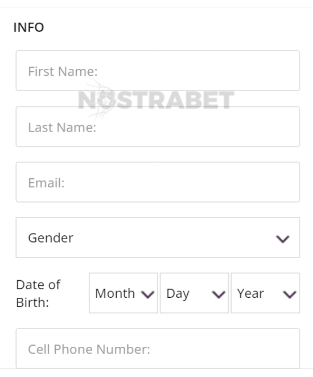Click the Year dropdown chevron arrow

coord(290,294)
